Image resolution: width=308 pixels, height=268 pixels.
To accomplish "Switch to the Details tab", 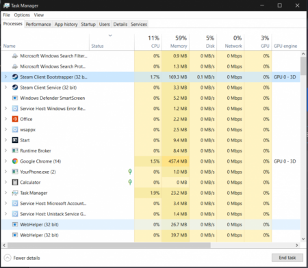I will point(120,24).
